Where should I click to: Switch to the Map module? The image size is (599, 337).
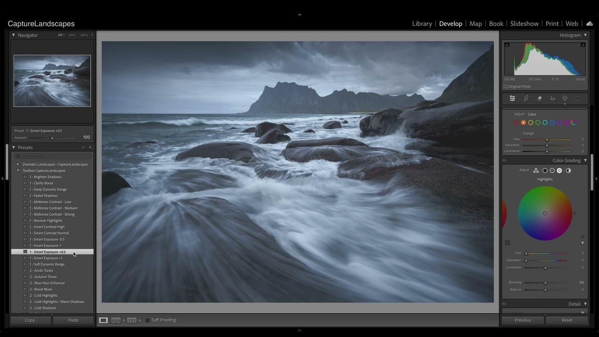[x=475, y=23]
